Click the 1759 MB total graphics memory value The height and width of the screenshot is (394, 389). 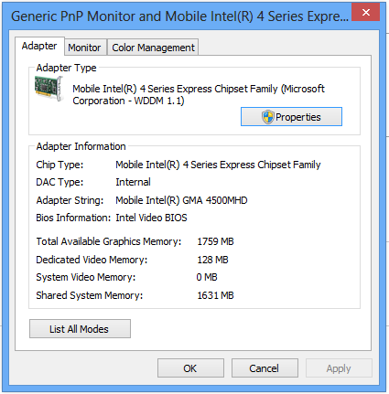(215, 241)
